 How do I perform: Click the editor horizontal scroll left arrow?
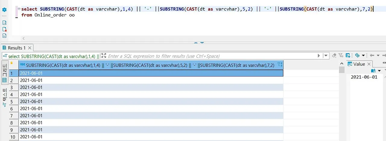(x=24, y=38)
